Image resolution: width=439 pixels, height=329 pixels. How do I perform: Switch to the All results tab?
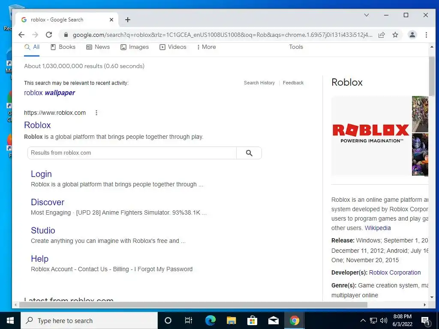32,47
